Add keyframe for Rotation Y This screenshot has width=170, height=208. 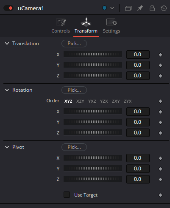[160, 122]
